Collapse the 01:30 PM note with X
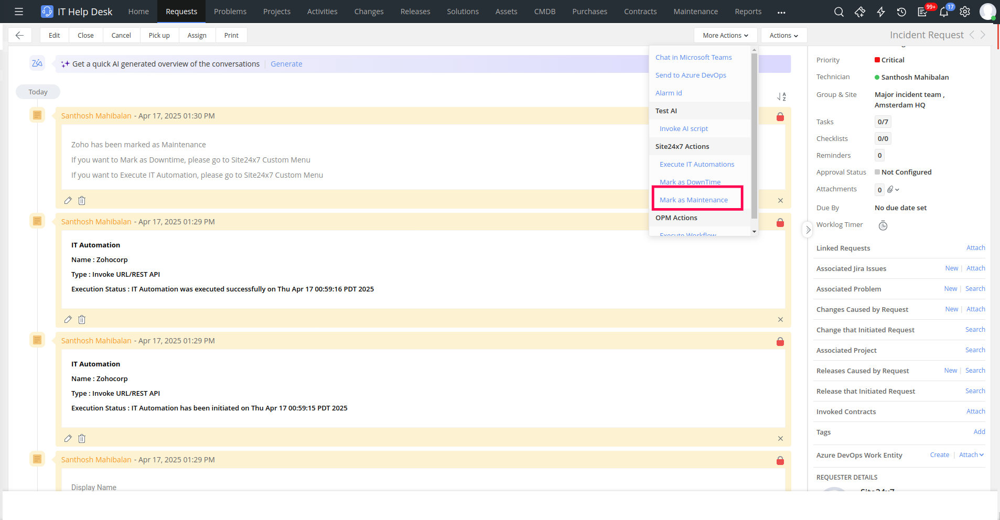 tap(780, 200)
